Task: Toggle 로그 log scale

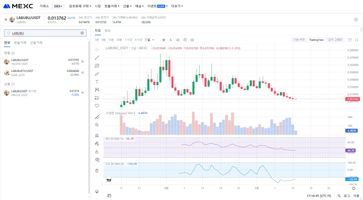Action: tap(347, 195)
